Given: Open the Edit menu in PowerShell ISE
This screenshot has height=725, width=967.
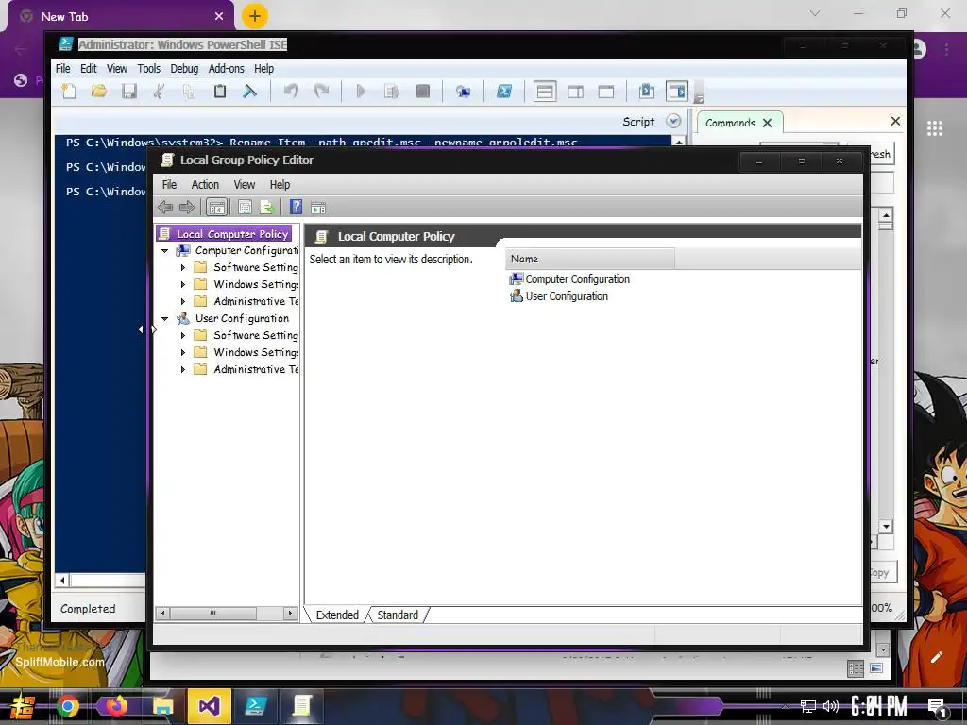Looking at the screenshot, I should click(x=88, y=68).
